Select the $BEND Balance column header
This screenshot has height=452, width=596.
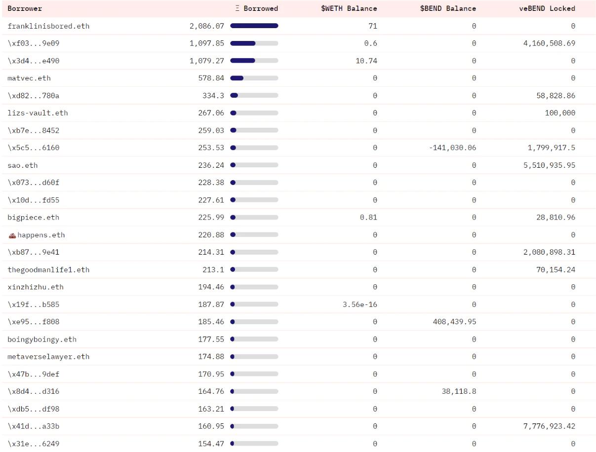tap(448, 8)
